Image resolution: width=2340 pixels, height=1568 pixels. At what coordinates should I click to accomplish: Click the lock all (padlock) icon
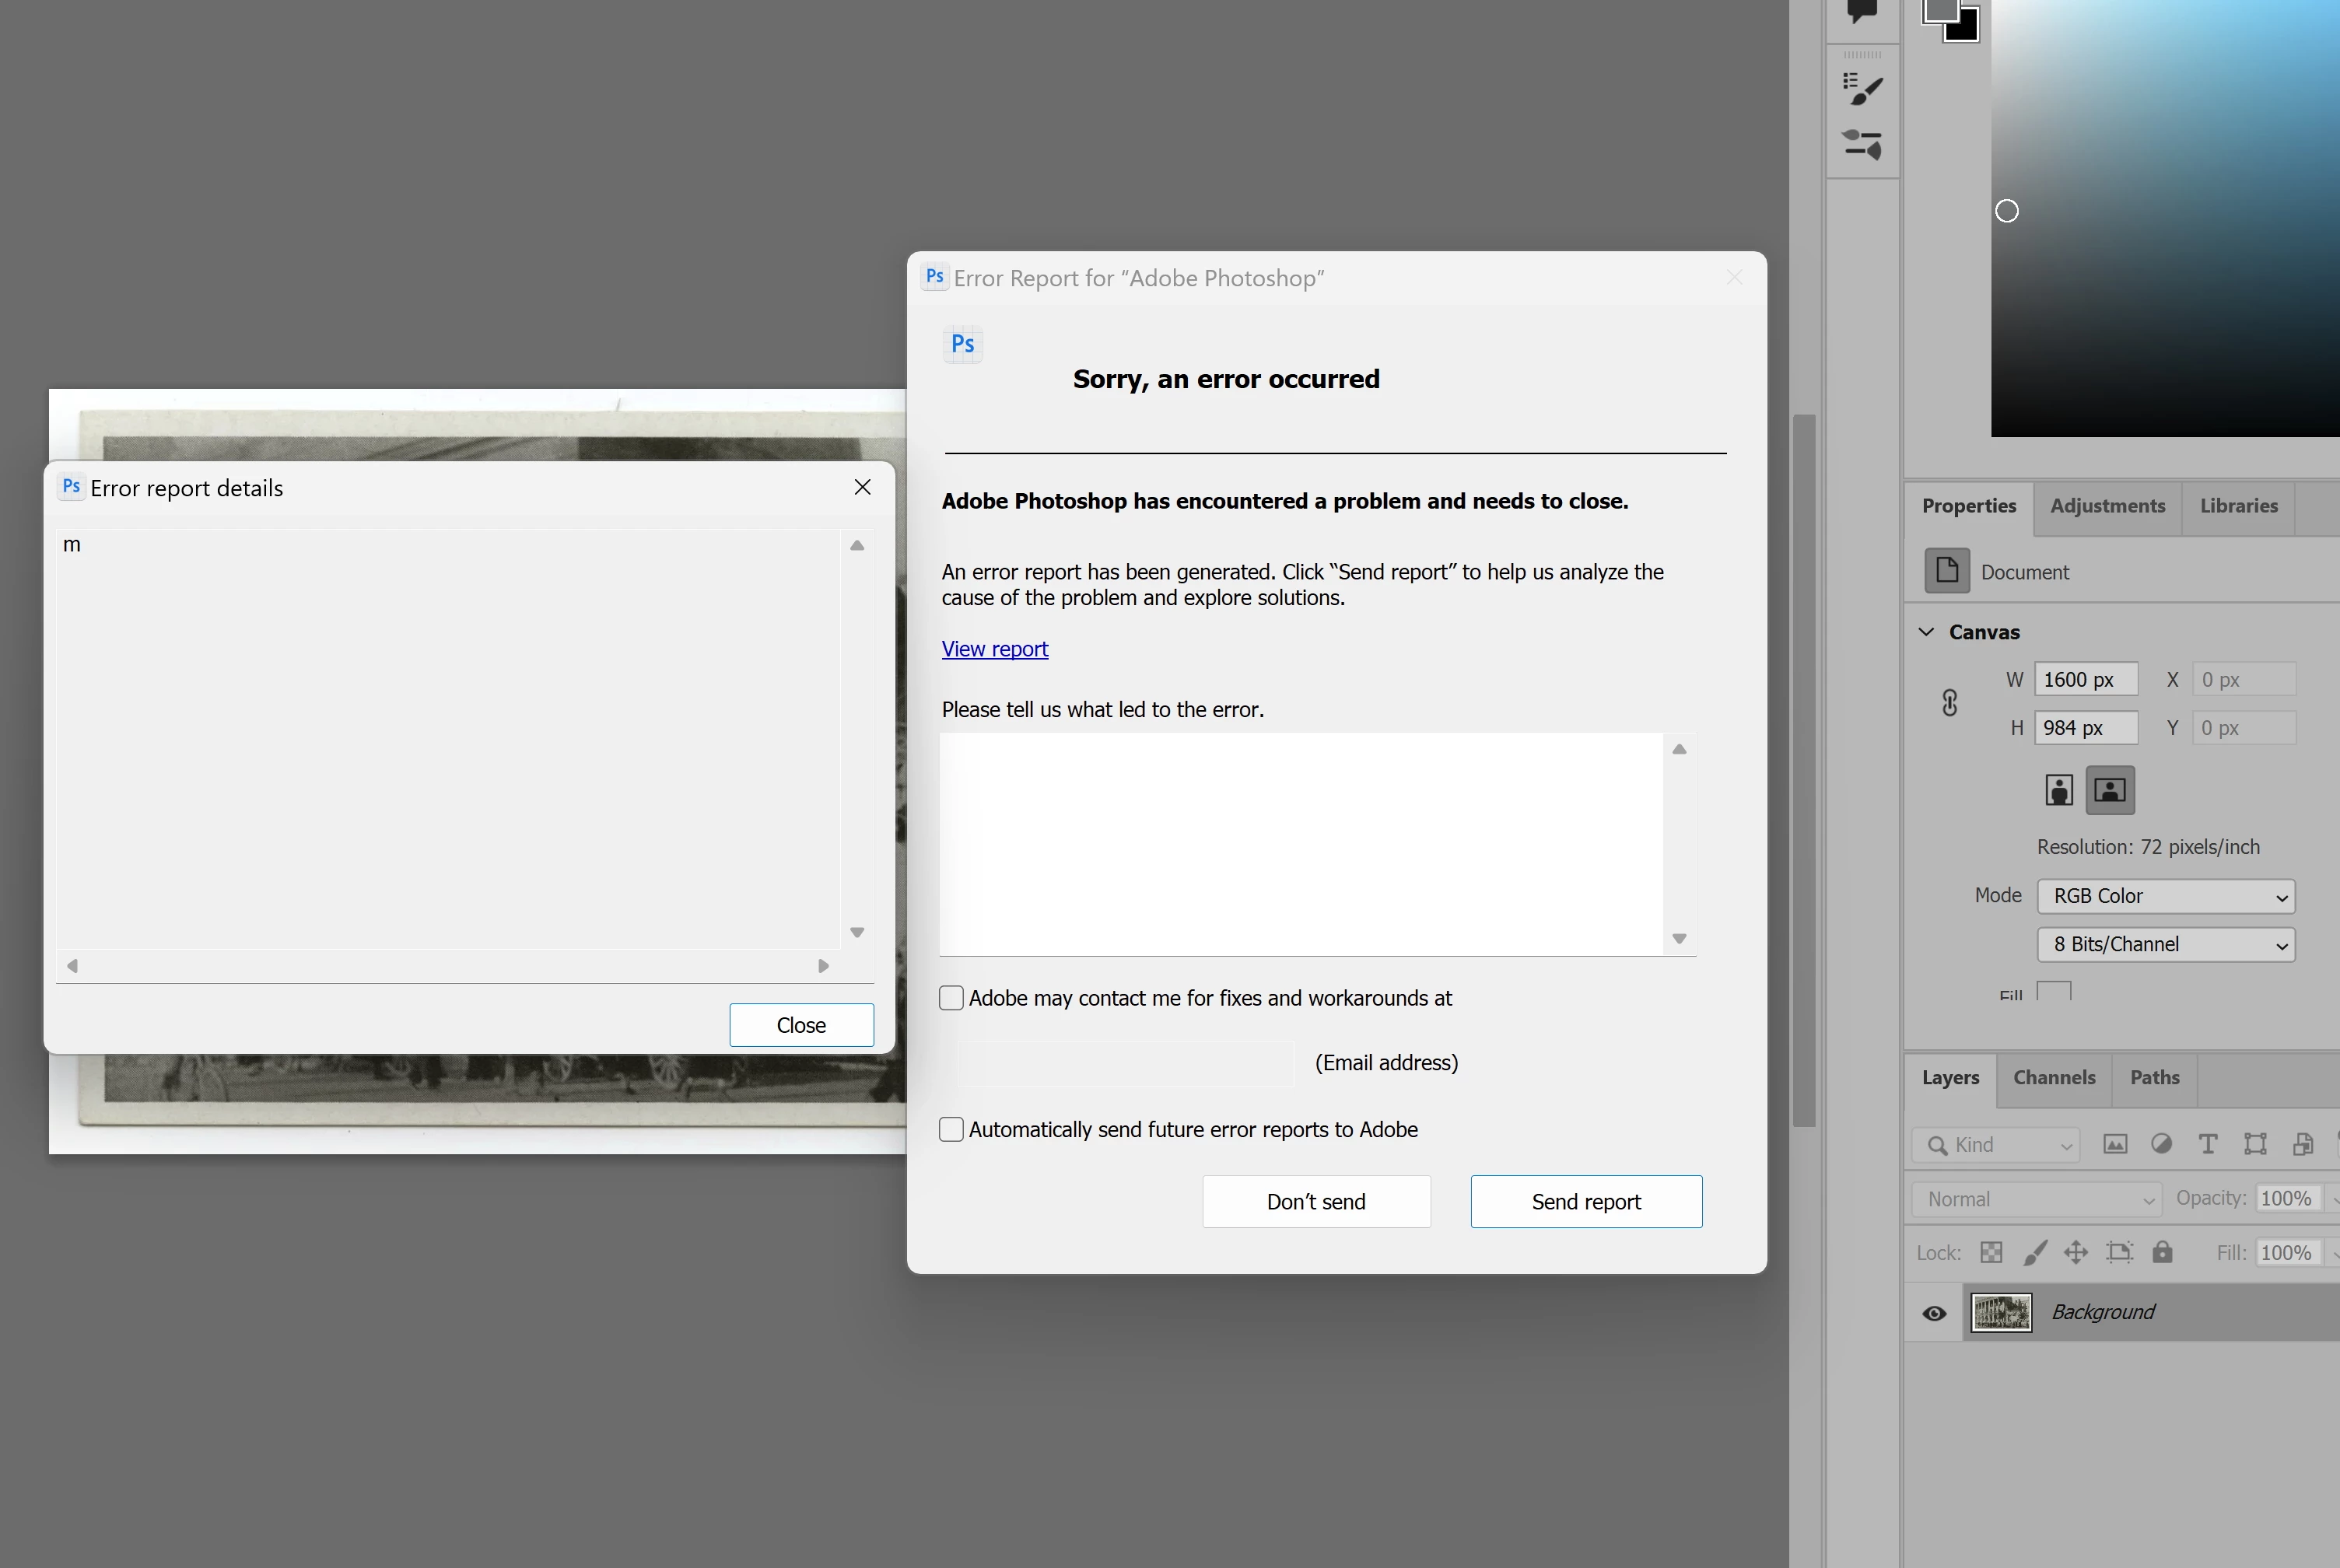2162,1252
